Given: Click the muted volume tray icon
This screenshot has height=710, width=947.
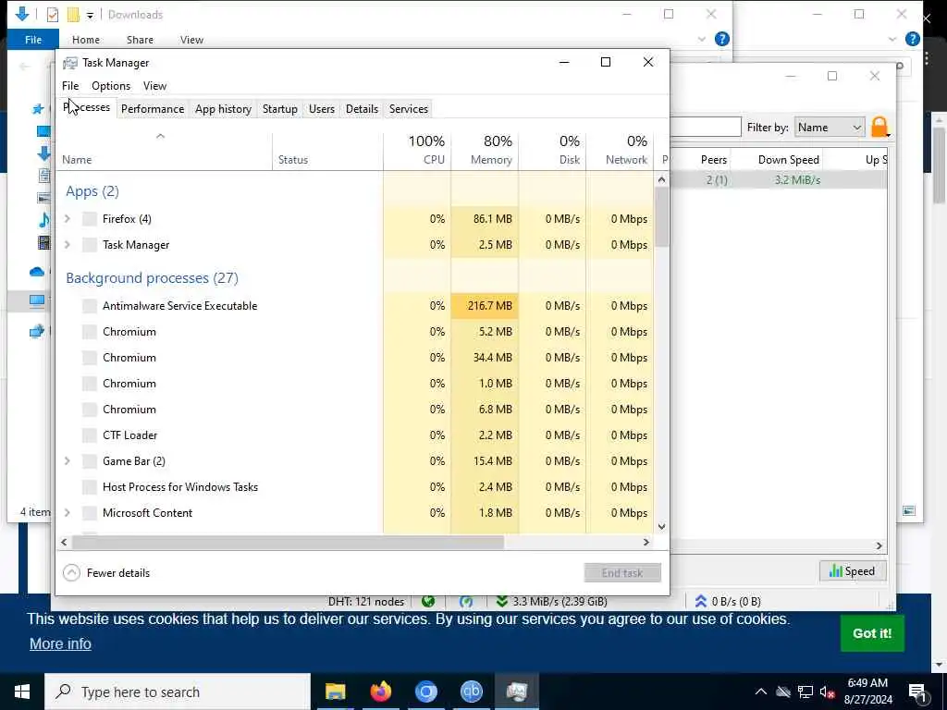Looking at the screenshot, I should pos(827,692).
